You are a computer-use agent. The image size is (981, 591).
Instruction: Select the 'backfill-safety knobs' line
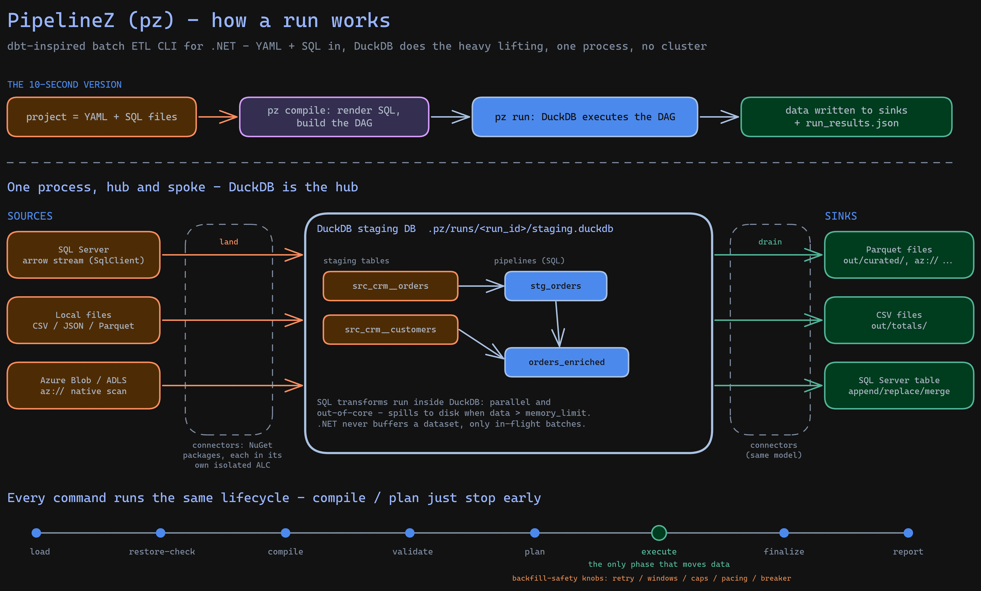pos(651,578)
